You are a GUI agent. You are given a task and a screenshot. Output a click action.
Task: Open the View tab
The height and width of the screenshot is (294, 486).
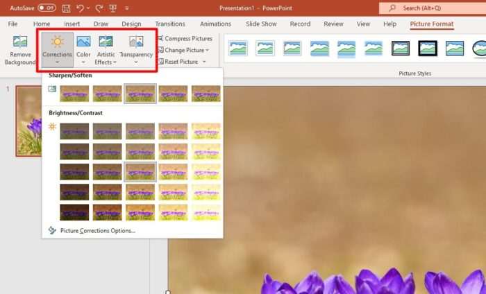[363, 24]
